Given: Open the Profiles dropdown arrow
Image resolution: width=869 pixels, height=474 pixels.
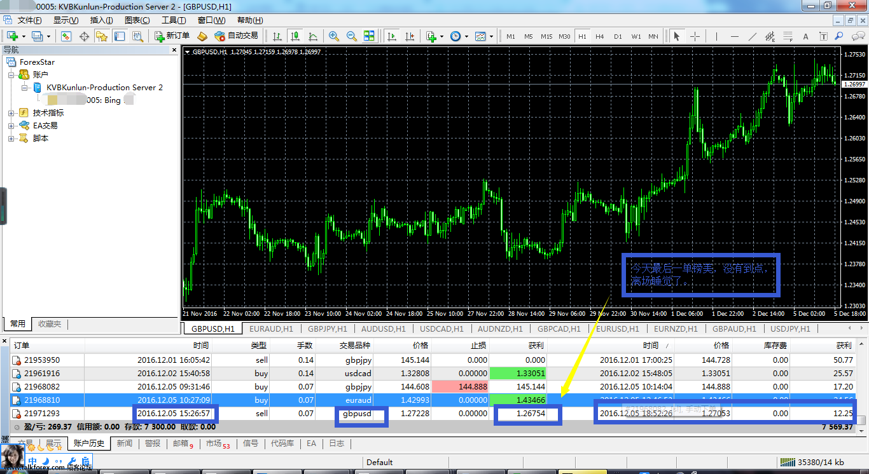Looking at the screenshot, I should pyautogui.click(x=48, y=36).
